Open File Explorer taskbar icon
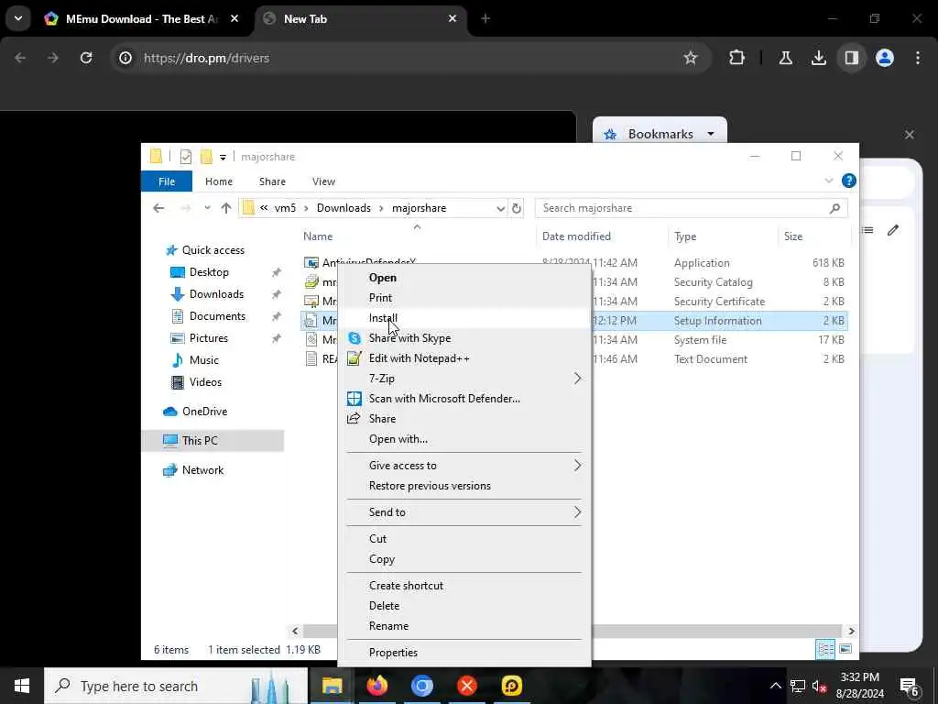 tap(332, 686)
